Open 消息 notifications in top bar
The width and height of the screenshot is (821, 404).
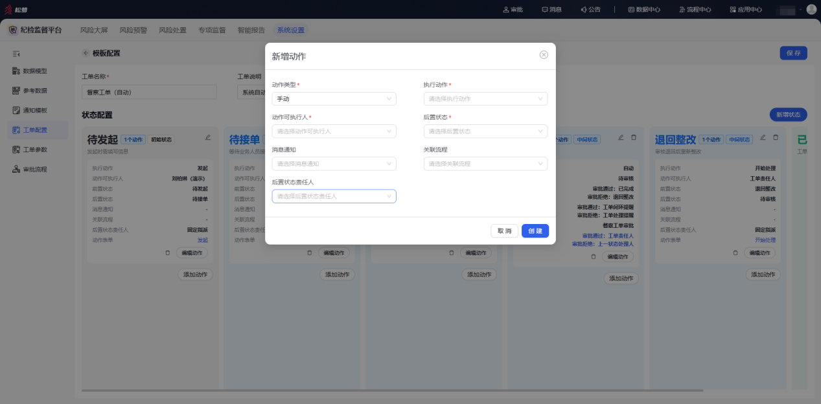pyautogui.click(x=552, y=10)
